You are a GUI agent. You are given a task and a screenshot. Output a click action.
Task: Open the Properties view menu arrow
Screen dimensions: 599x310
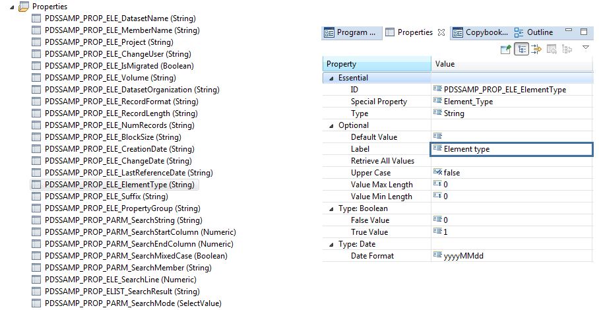[x=585, y=47]
